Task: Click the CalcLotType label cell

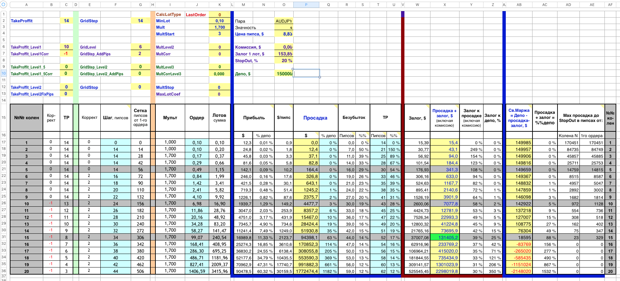Action: (170, 15)
